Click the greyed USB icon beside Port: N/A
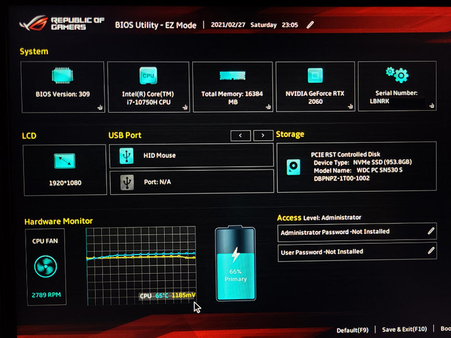Image resolution: width=451 pixels, height=338 pixels. (x=127, y=182)
